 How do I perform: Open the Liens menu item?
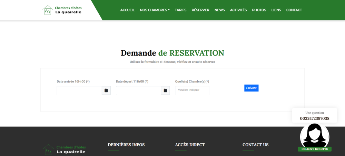(276, 10)
